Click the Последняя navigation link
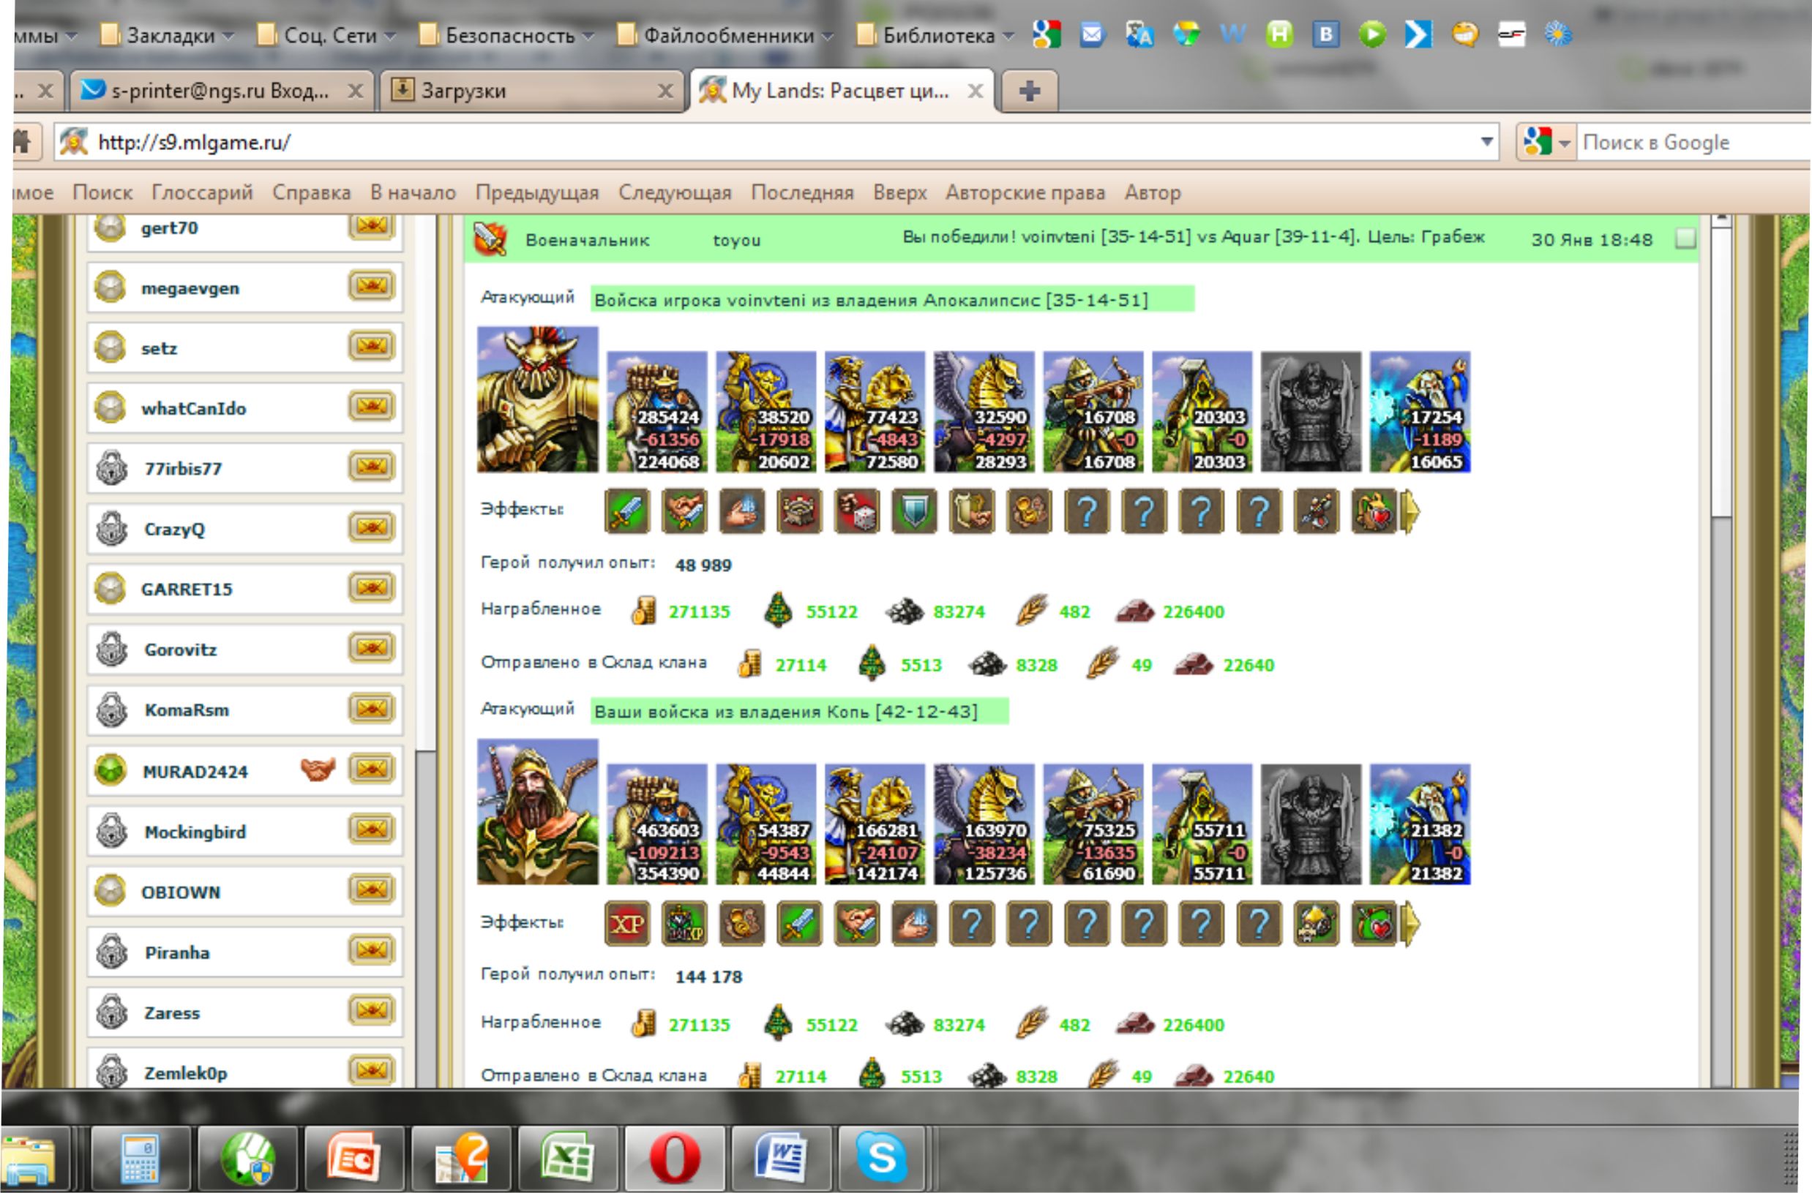The height and width of the screenshot is (1193, 1812). 801,192
